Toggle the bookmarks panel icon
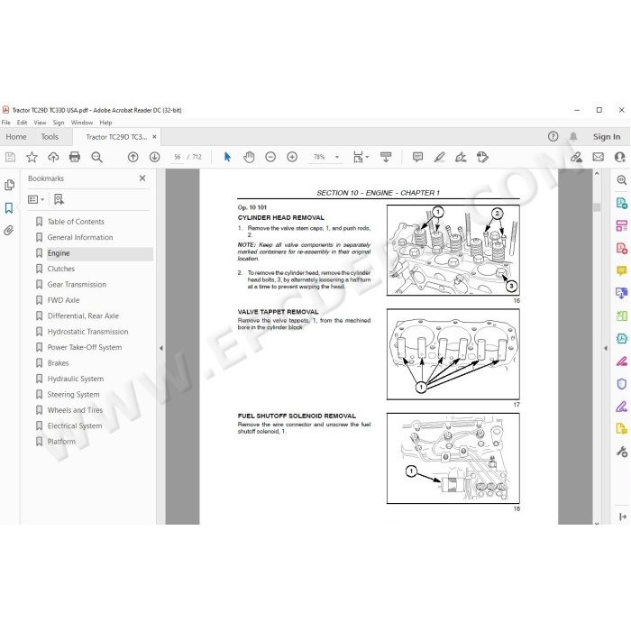The width and height of the screenshot is (631, 631). [x=9, y=207]
